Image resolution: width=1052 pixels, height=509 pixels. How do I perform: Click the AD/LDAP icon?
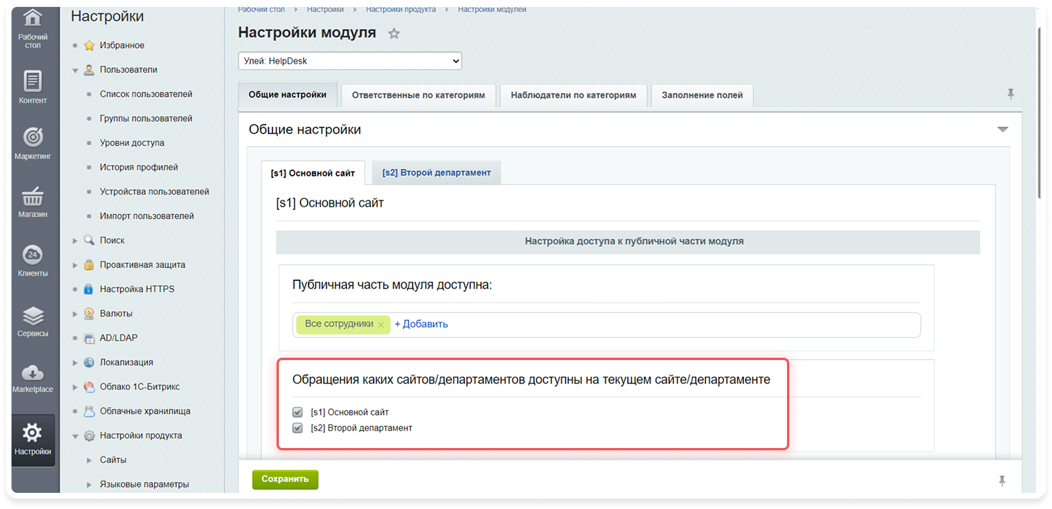(89, 338)
